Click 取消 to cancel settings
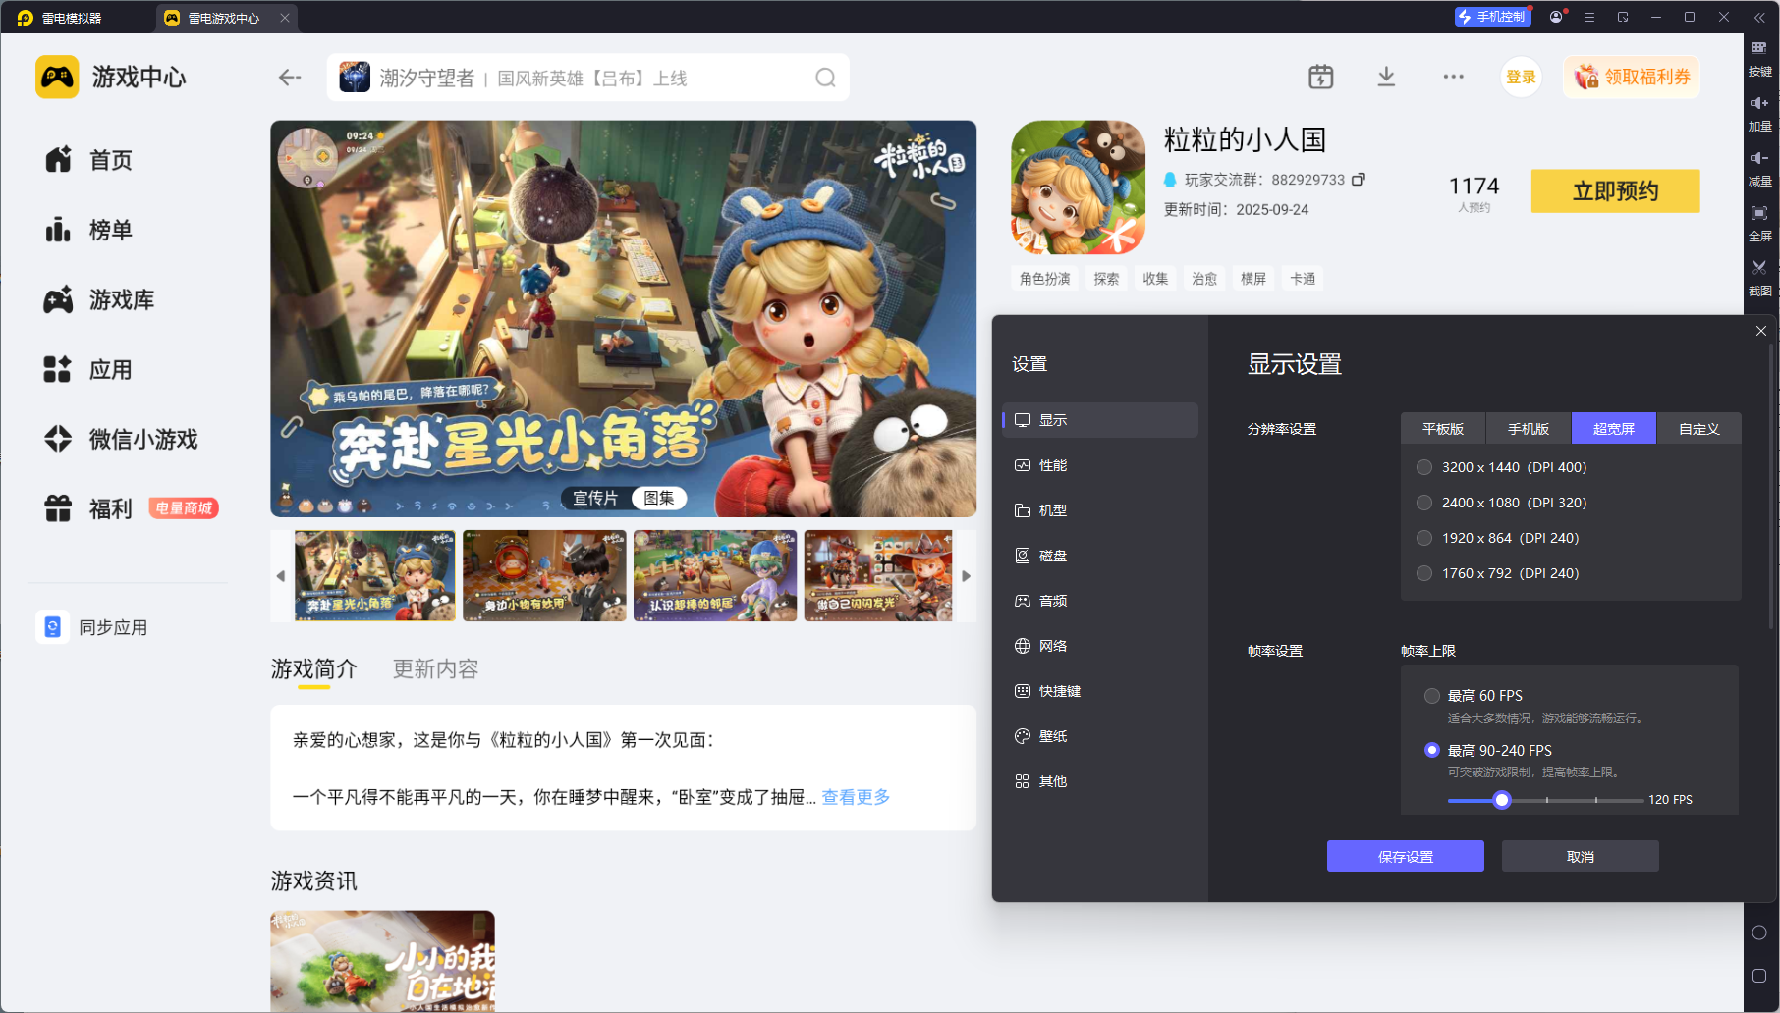The image size is (1780, 1013). 1581,856
